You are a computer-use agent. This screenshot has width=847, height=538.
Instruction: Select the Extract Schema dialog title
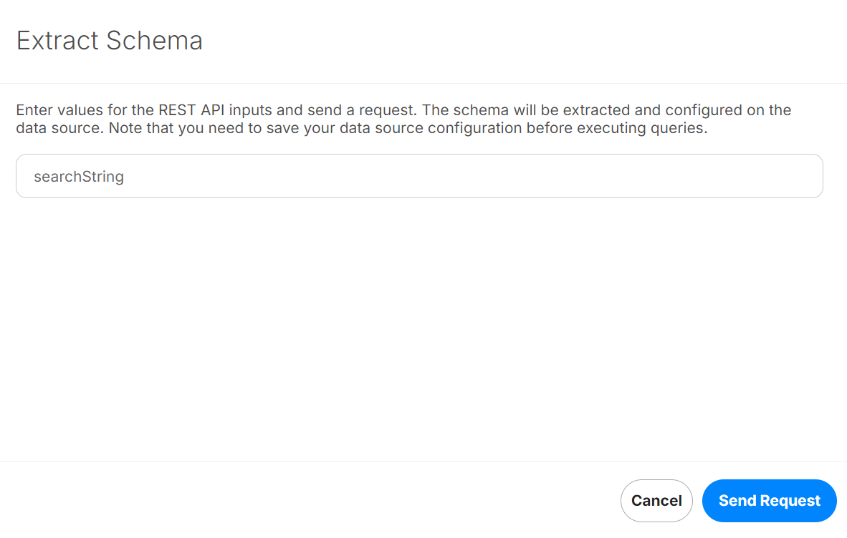(109, 41)
